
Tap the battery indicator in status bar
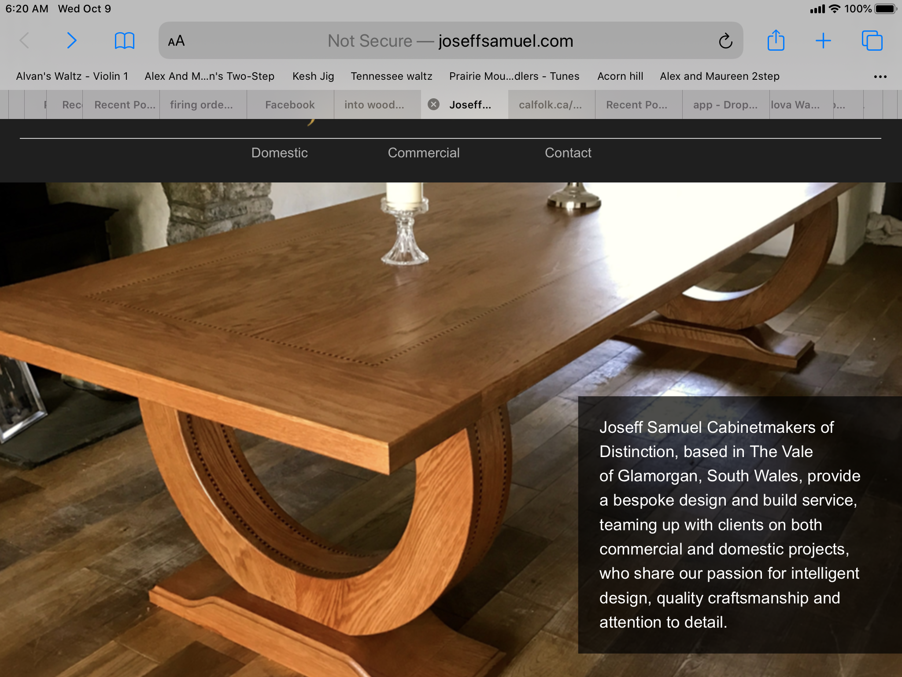[x=886, y=9]
